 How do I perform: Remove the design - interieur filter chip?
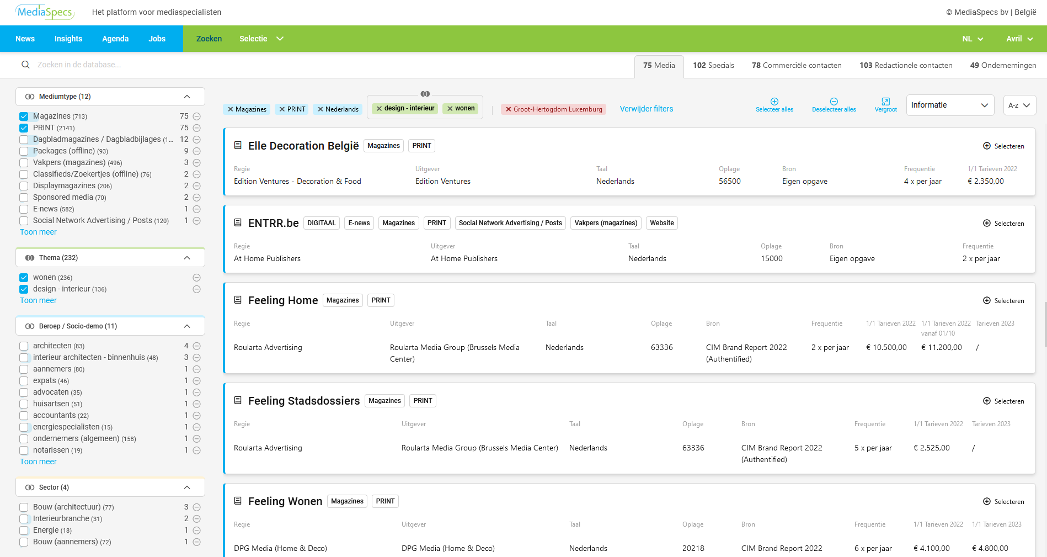pyautogui.click(x=379, y=109)
